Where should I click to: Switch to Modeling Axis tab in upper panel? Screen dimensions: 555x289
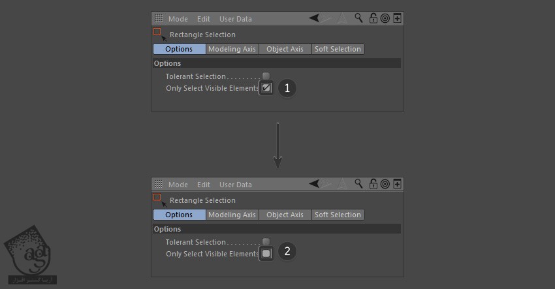point(232,49)
